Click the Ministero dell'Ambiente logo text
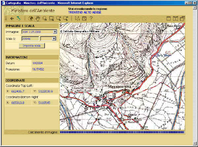This screenshot has height=147, width=198. (x=33, y=11)
